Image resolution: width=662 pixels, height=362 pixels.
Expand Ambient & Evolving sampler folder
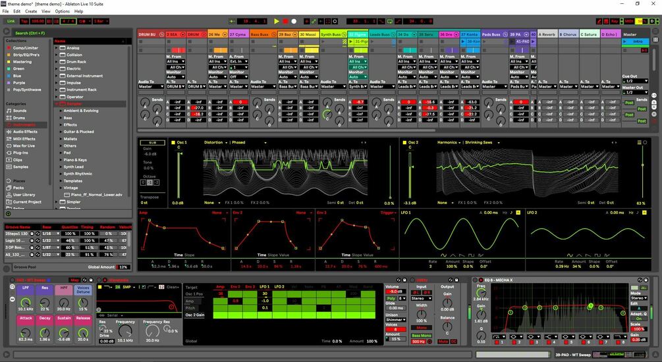click(x=61, y=111)
